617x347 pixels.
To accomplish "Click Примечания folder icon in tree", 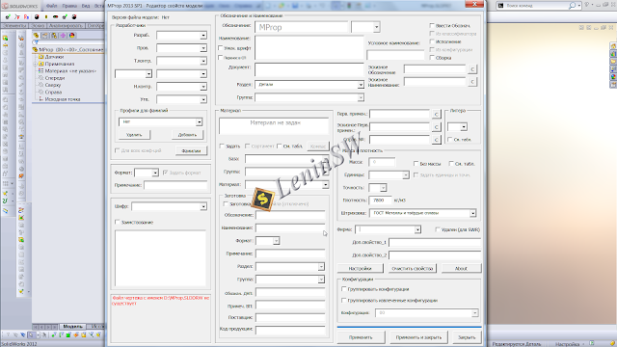I will 40,64.
